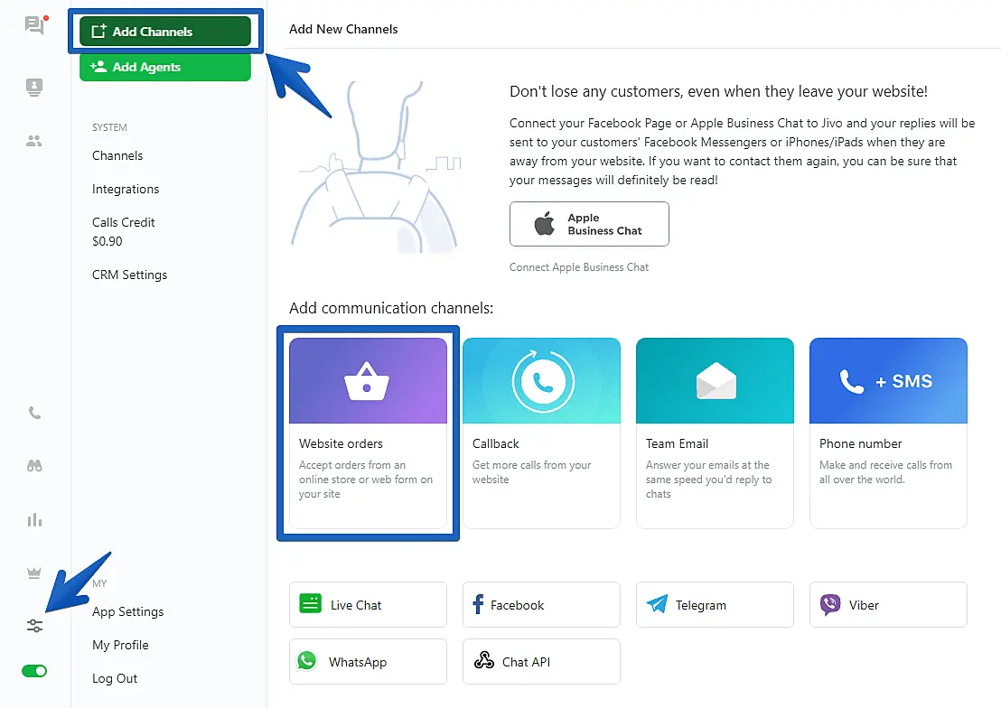Open the phone calls icon in sidebar
Screen dimensions: 1001x708
34,414
